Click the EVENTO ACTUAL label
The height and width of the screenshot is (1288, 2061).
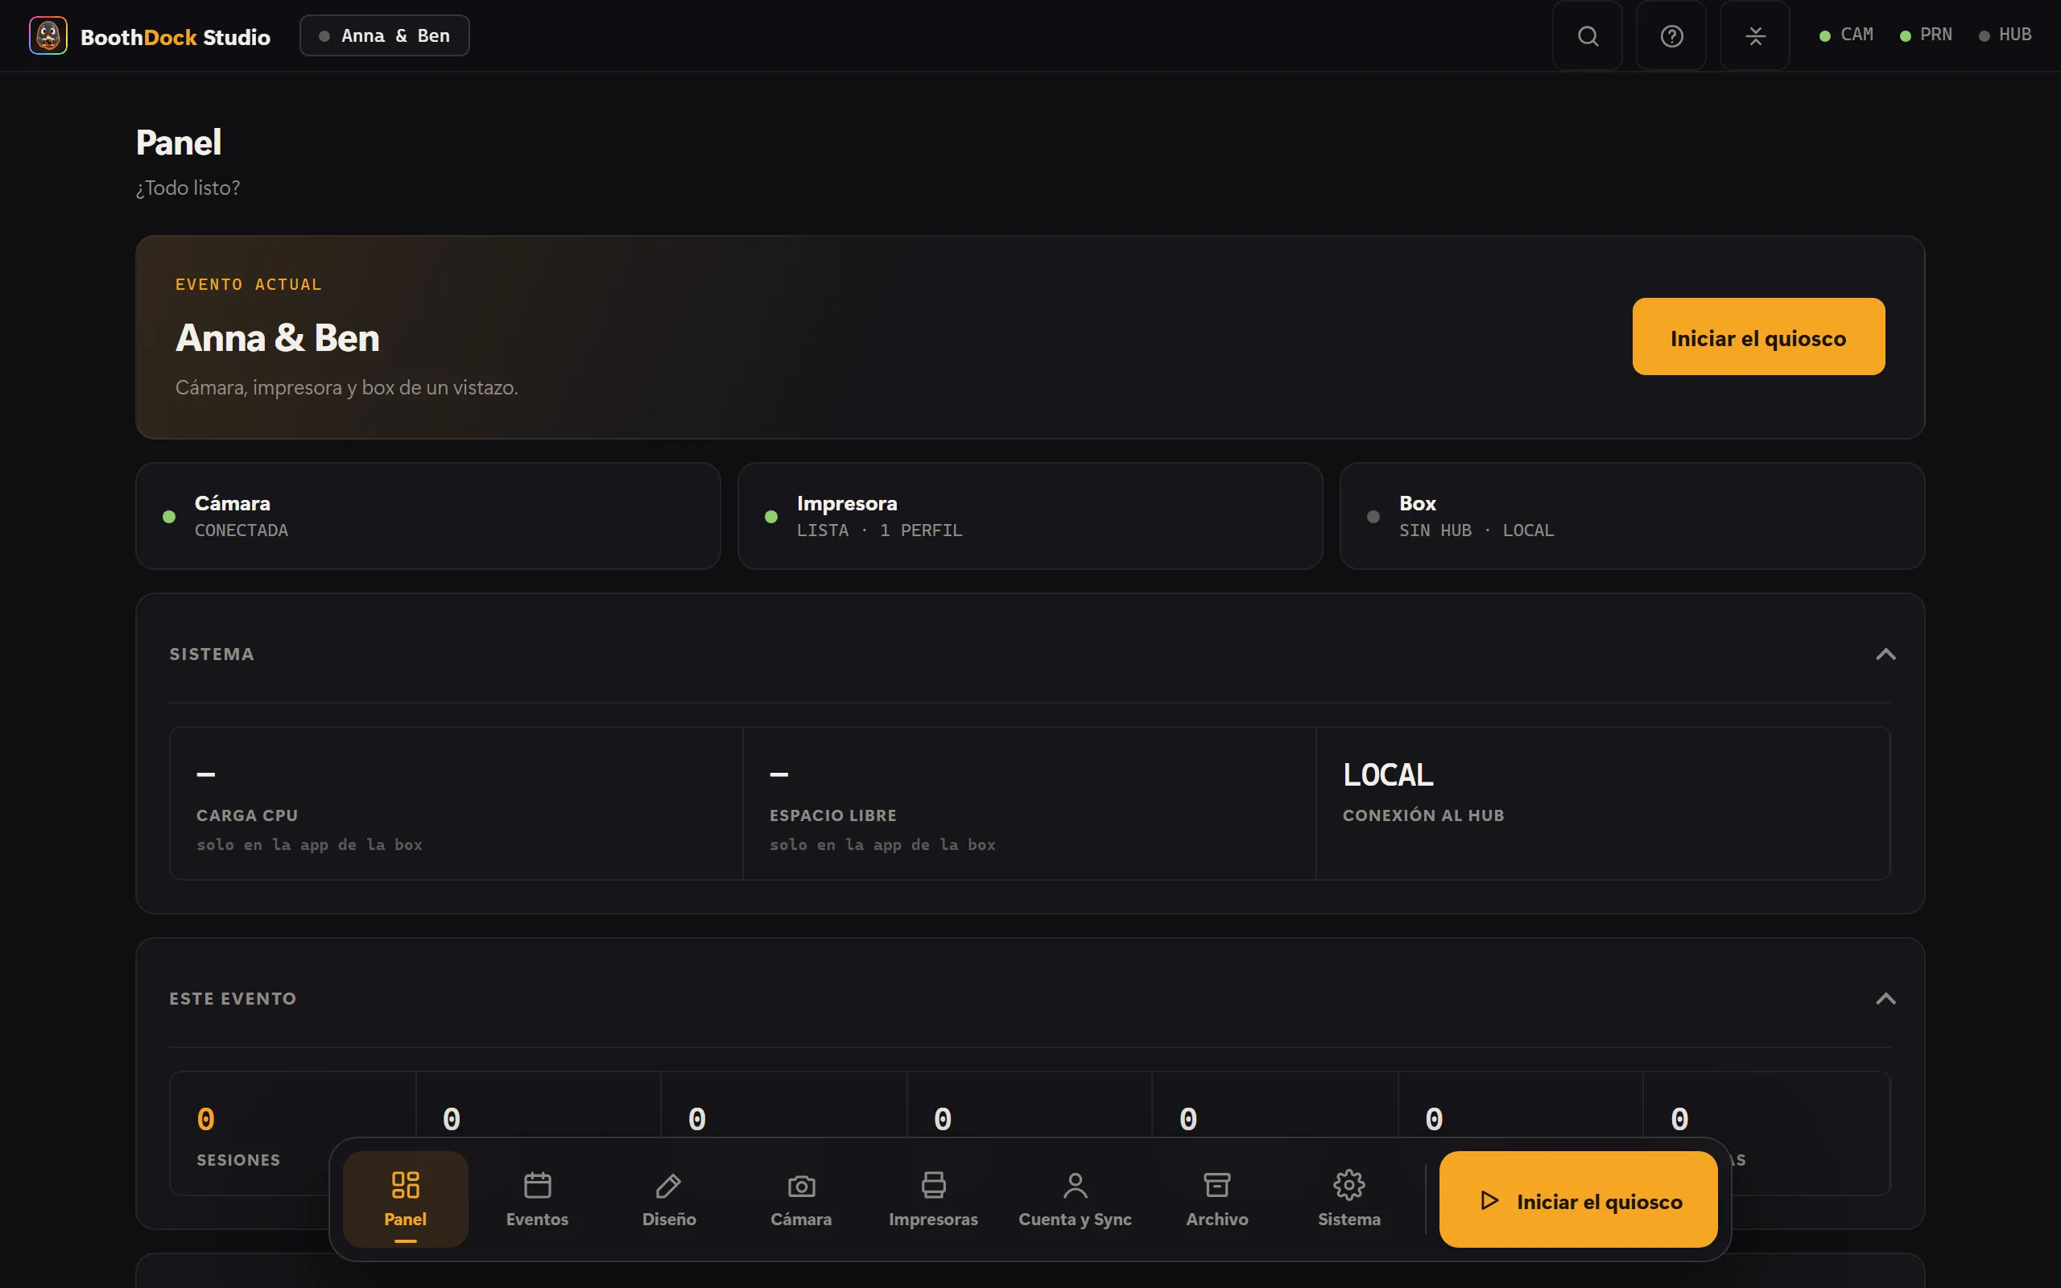[249, 284]
